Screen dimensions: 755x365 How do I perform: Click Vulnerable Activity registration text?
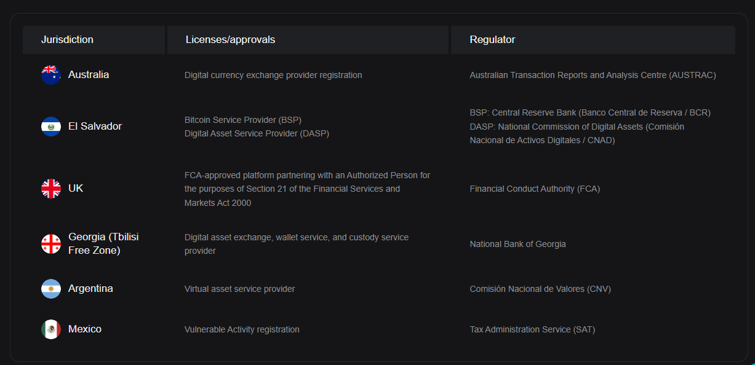coord(242,329)
